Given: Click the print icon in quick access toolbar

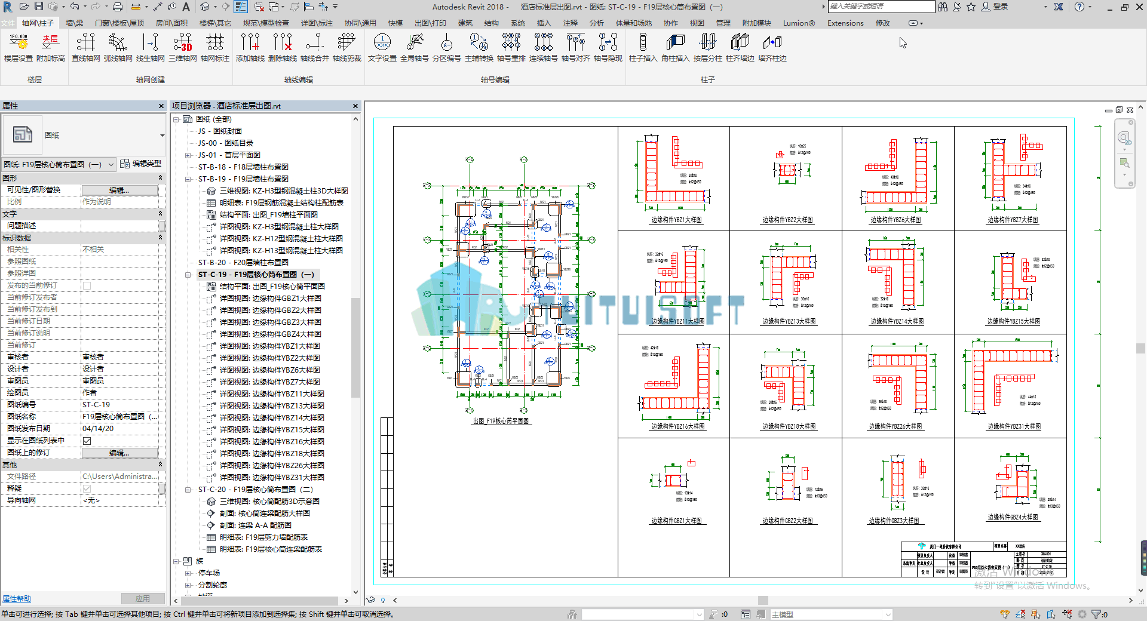Looking at the screenshot, I should click(118, 7).
